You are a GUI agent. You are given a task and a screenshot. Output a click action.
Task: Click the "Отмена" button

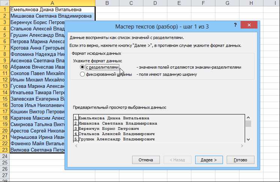tap(146, 160)
